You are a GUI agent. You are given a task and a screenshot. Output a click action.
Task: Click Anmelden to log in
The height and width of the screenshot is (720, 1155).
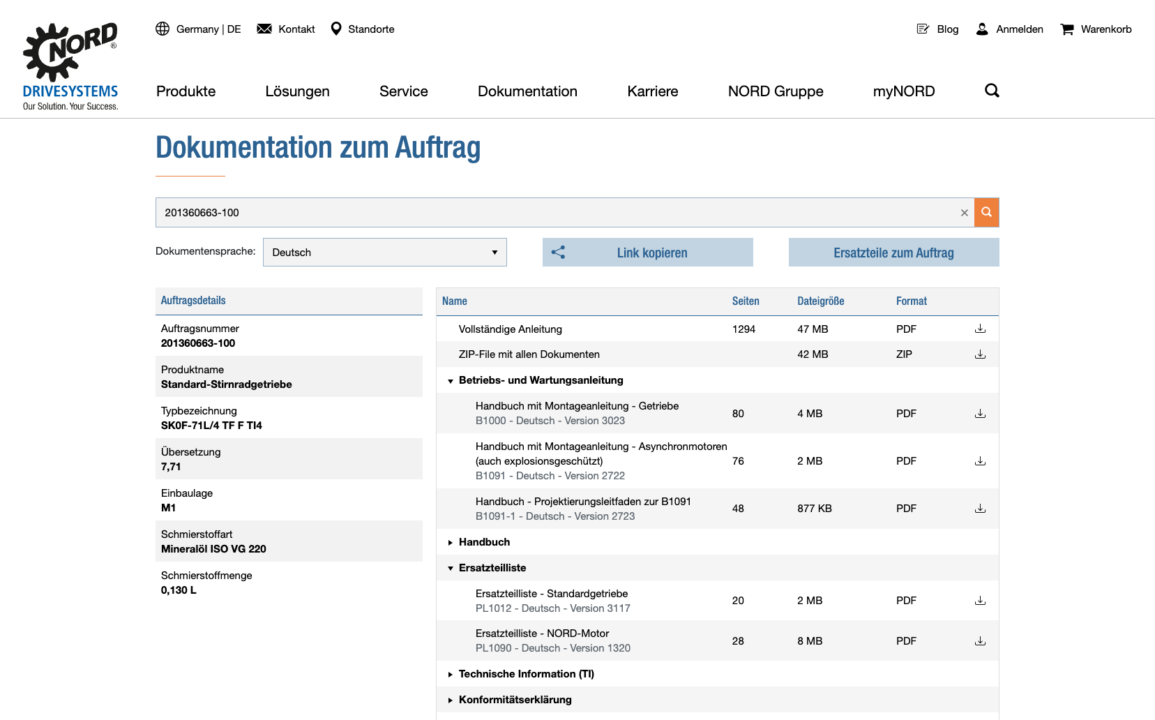(1020, 29)
